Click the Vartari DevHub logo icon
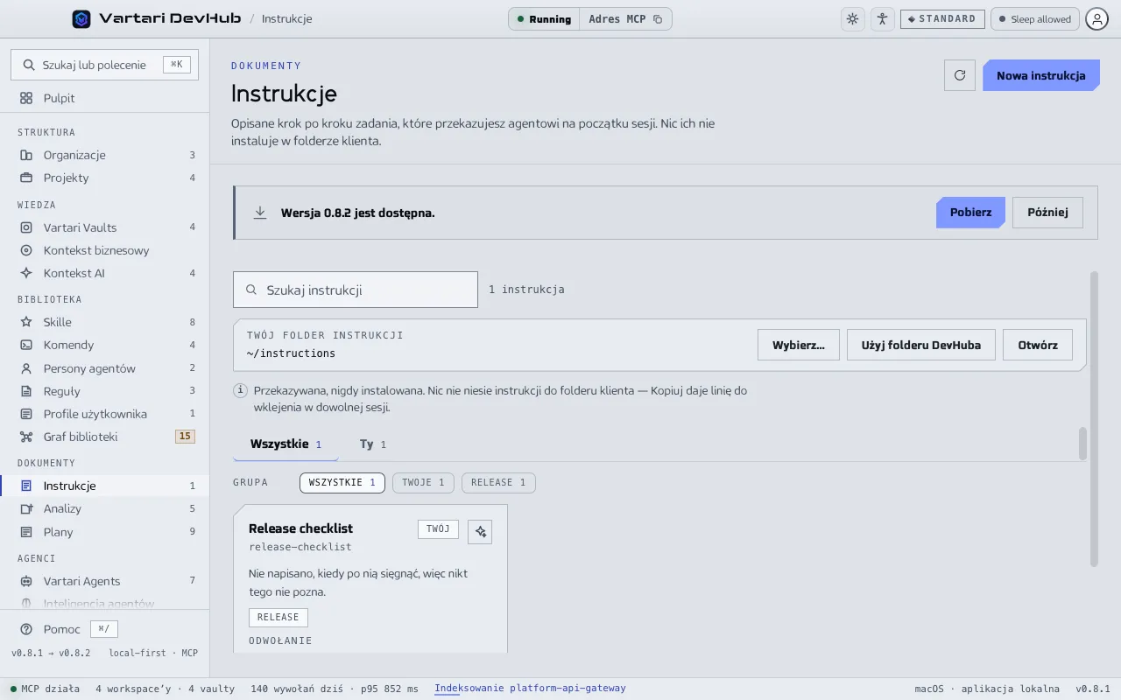Image resolution: width=1121 pixels, height=700 pixels. point(81,18)
